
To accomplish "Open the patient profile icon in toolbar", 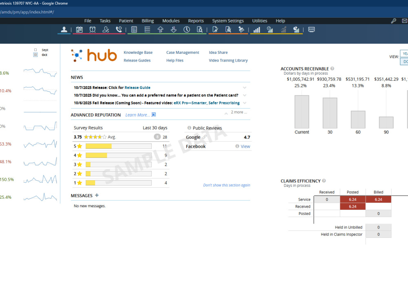I will point(64,30).
